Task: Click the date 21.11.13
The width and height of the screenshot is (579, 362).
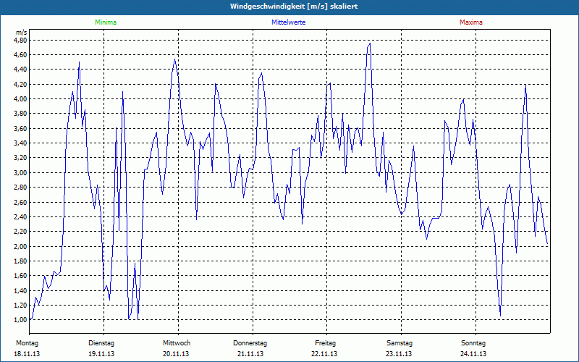Action: tap(250, 354)
